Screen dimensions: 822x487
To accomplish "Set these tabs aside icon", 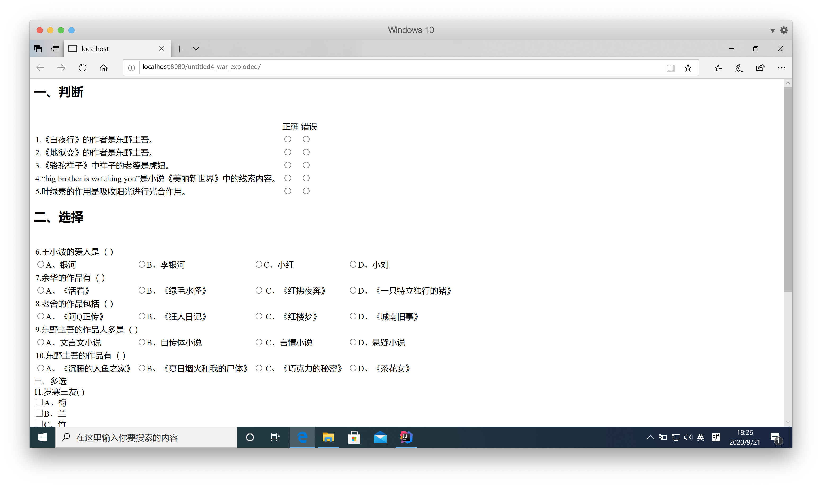I will coord(55,49).
